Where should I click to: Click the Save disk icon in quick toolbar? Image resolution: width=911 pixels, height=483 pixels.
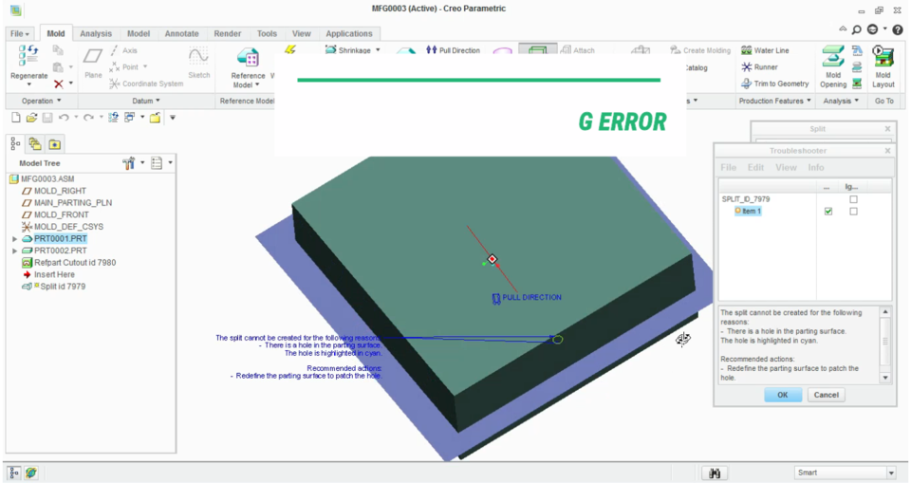(x=47, y=118)
